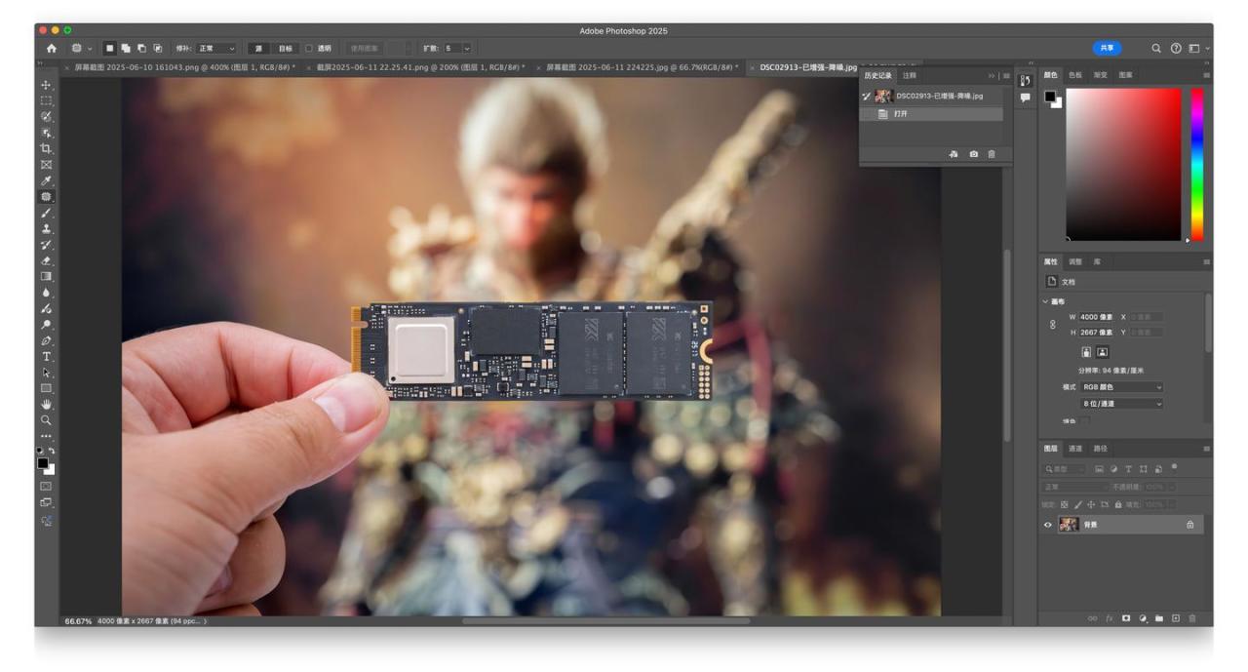The height and width of the screenshot is (672, 1248).
Task: Click the foreground color swatch in Color panel
Action: point(1050,96)
